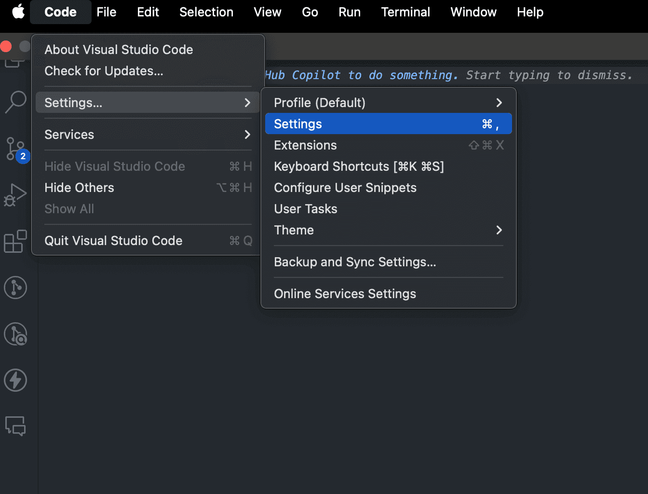Viewport: 648px width, 494px height.
Task: Expand the Settings… submenu entry
Action: coord(148,102)
